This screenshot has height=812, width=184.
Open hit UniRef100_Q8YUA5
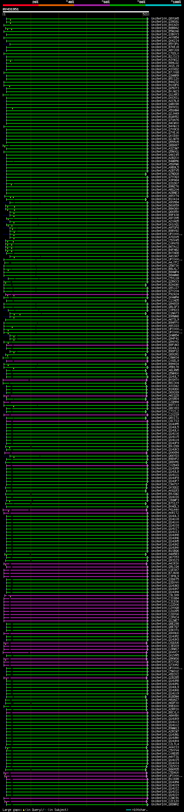coord(165,19)
